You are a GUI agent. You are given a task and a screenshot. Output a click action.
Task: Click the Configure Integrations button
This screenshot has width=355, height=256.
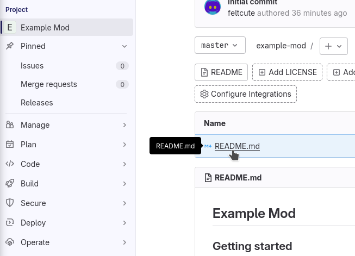tap(245, 94)
